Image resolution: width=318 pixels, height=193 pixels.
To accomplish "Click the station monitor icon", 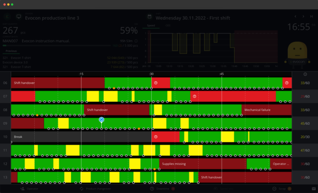I will [x=19, y=17].
